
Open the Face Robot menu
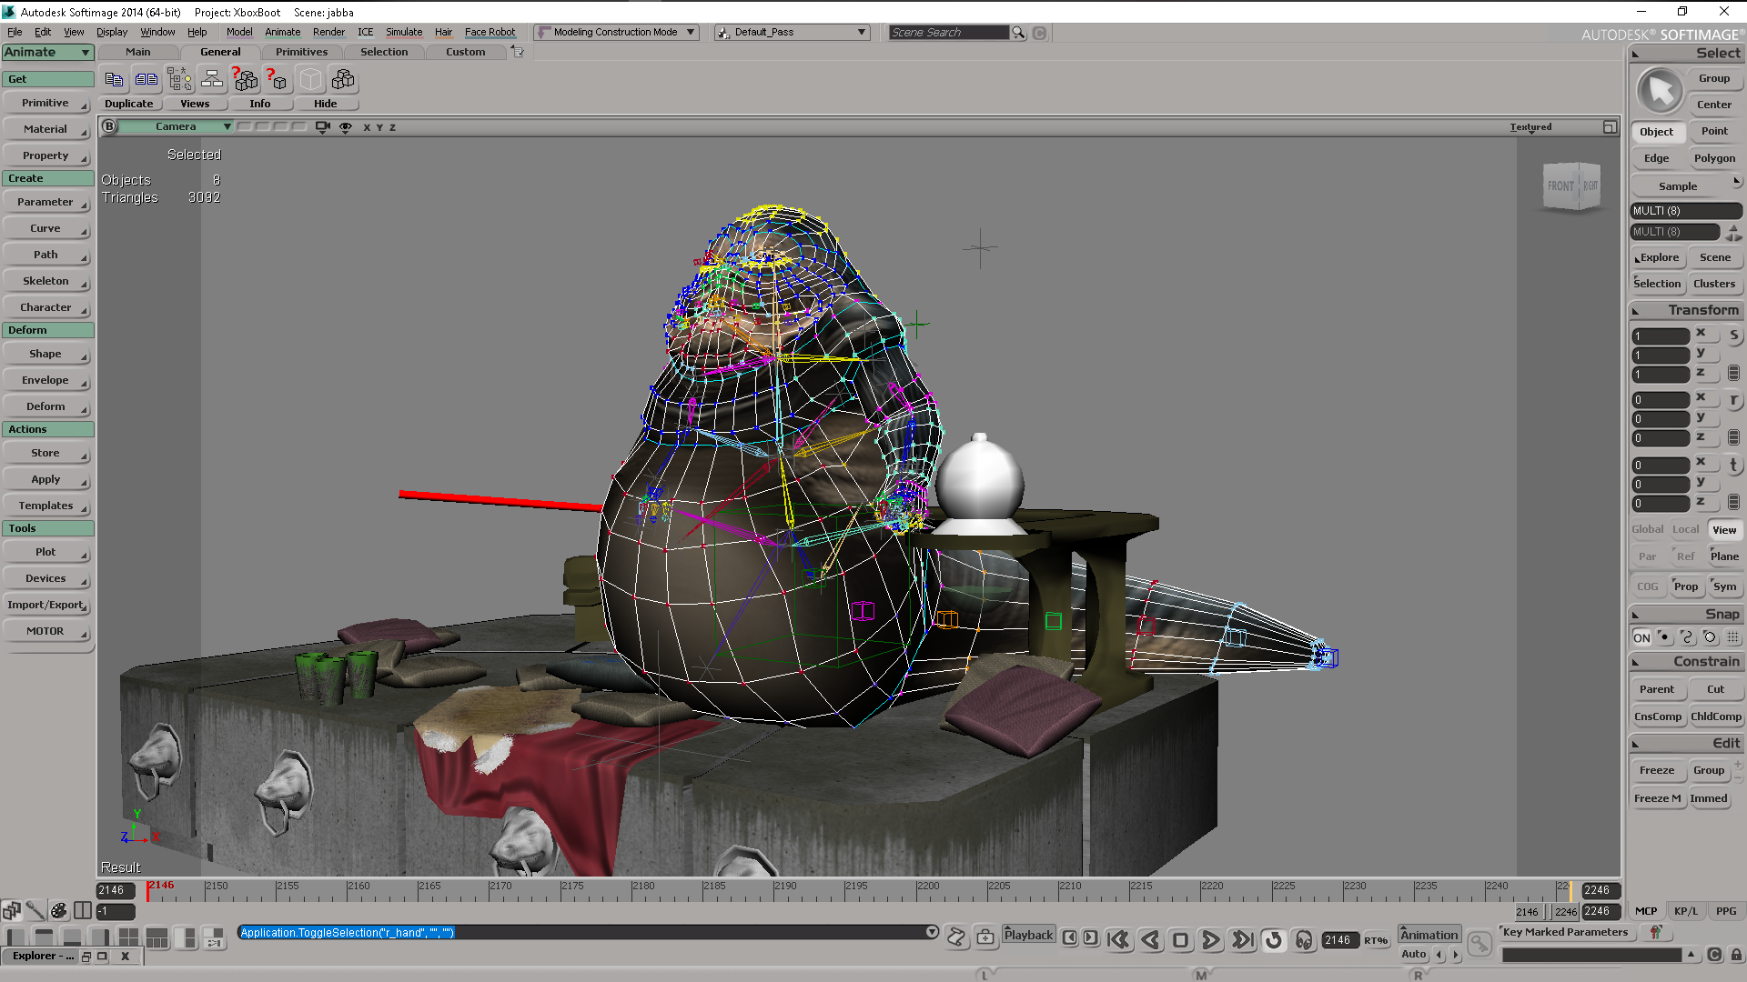click(x=490, y=32)
